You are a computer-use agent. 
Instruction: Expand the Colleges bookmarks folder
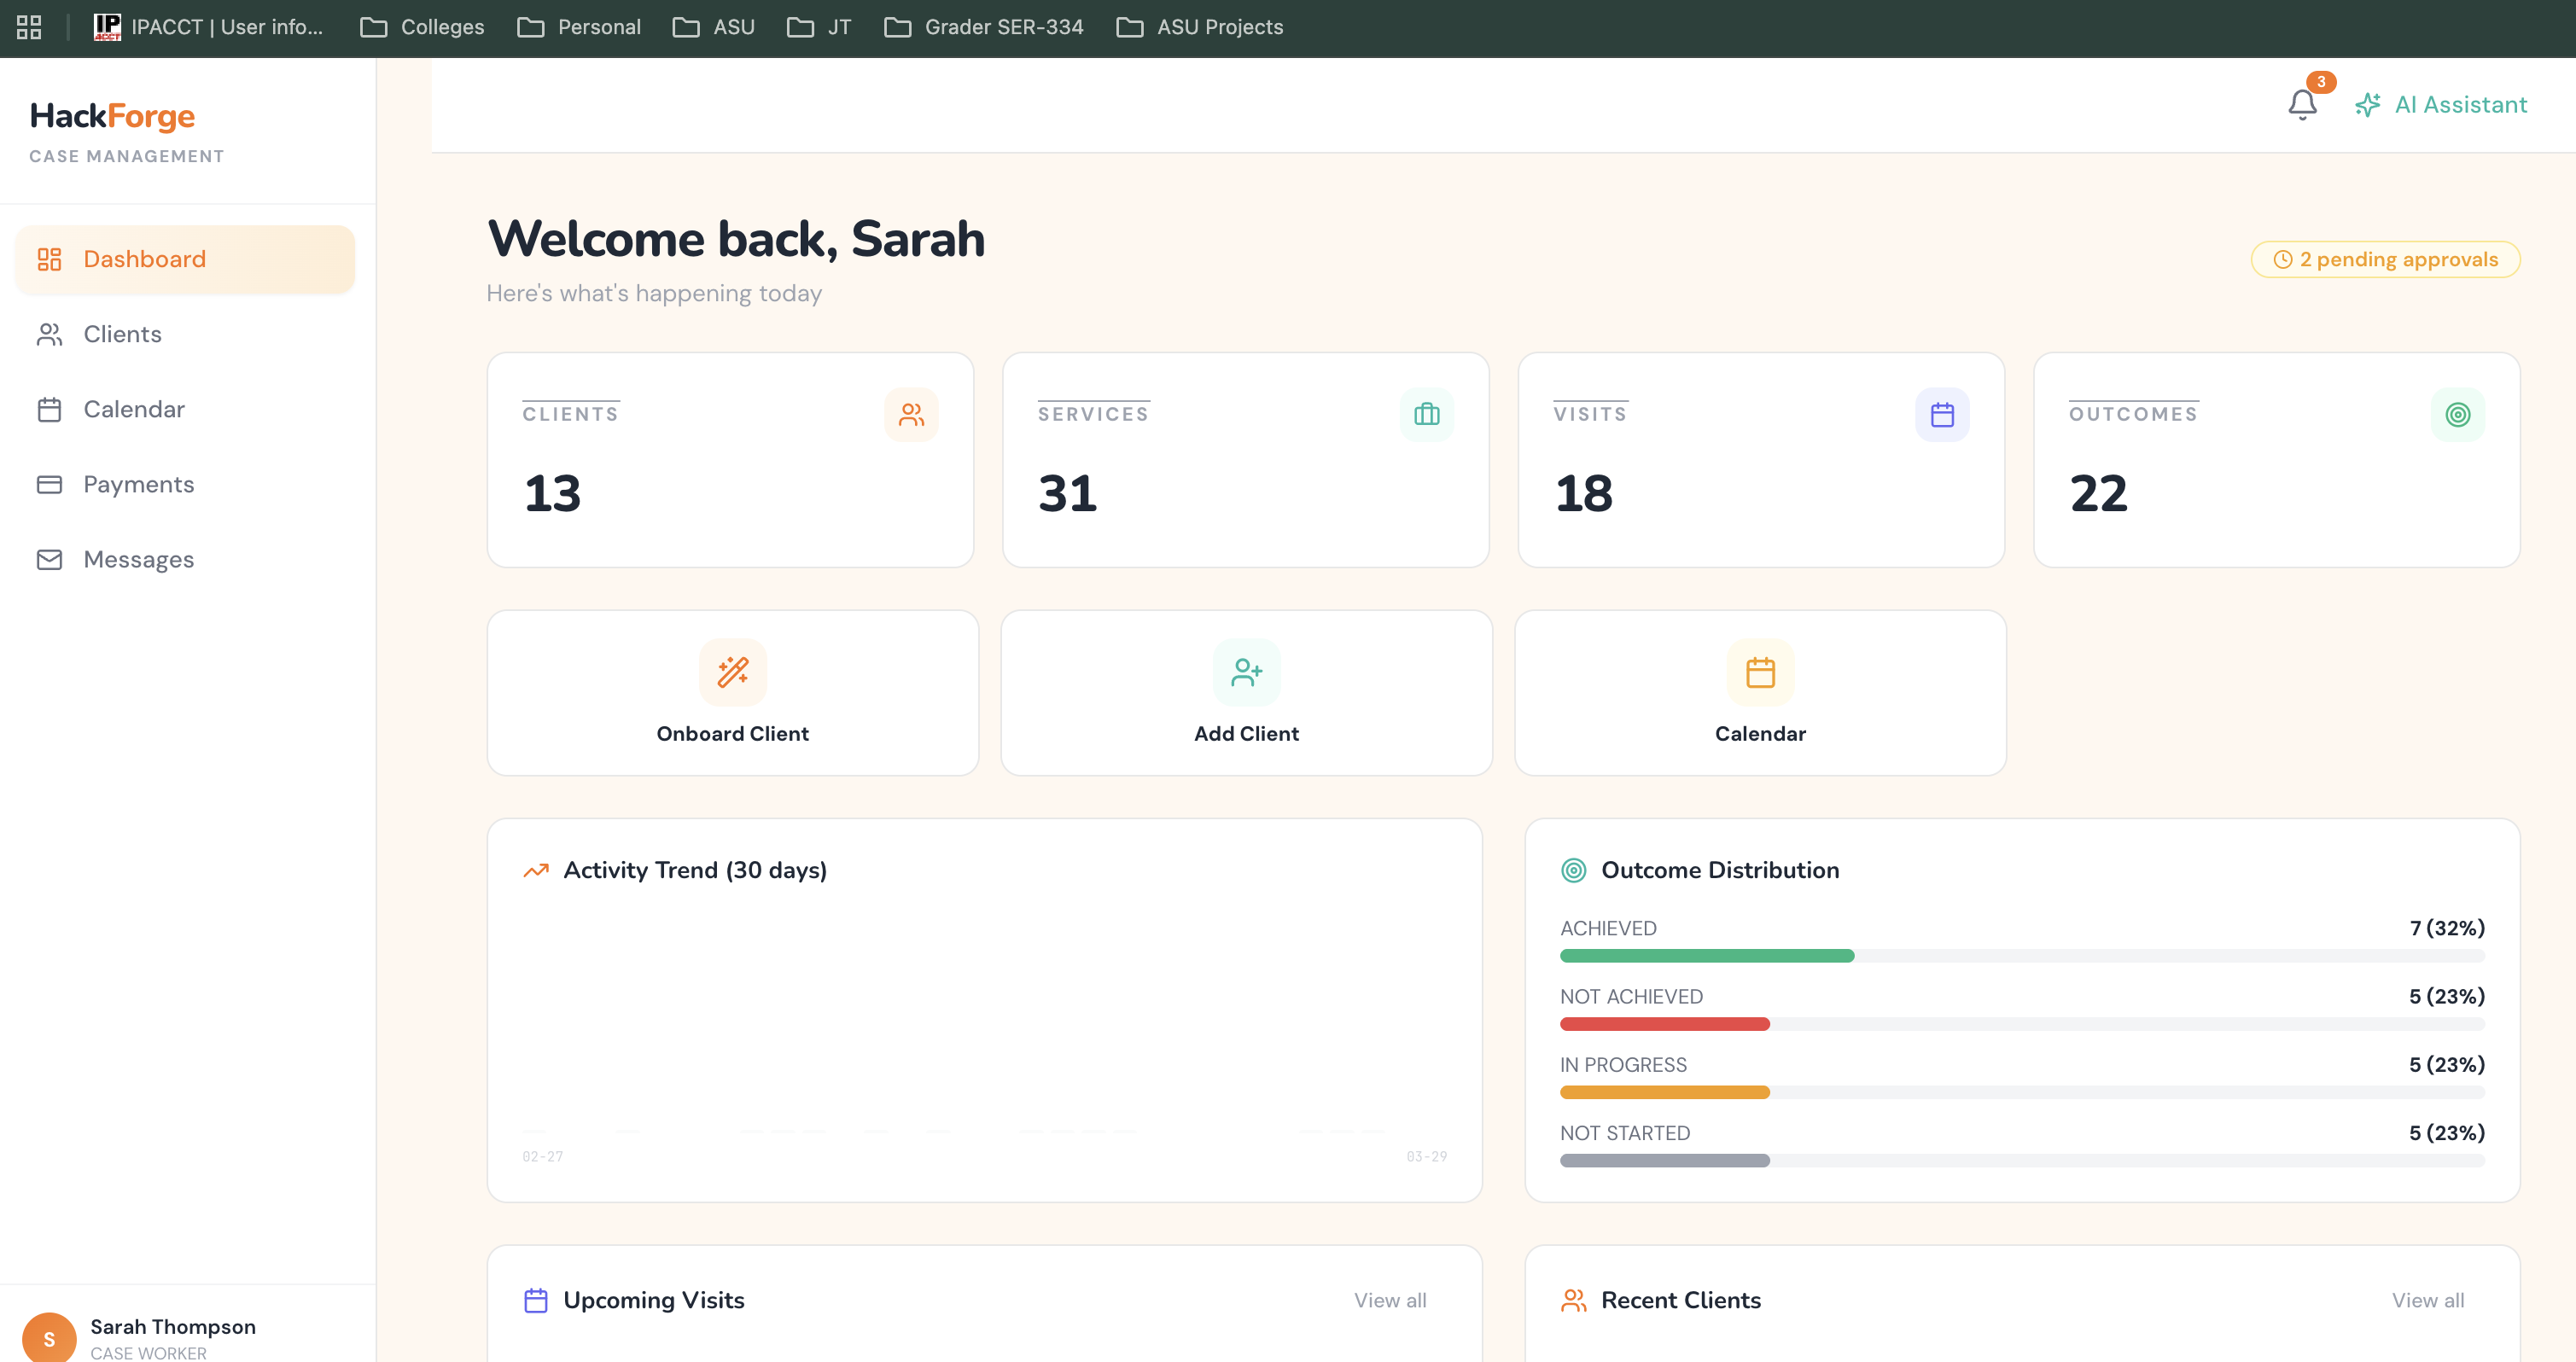423,27
